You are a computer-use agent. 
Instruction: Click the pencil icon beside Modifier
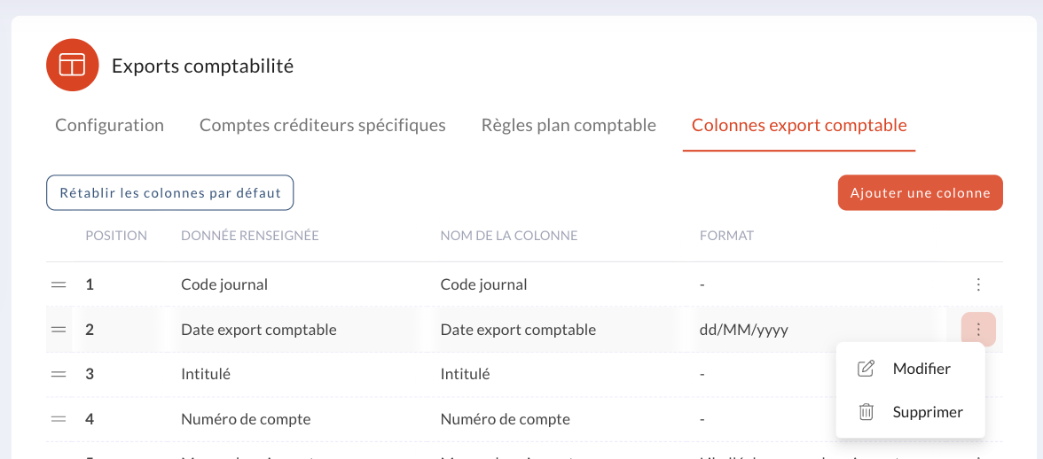pos(866,369)
